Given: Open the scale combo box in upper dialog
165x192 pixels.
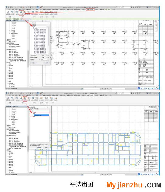Looking at the screenshot, I should point(45,59).
